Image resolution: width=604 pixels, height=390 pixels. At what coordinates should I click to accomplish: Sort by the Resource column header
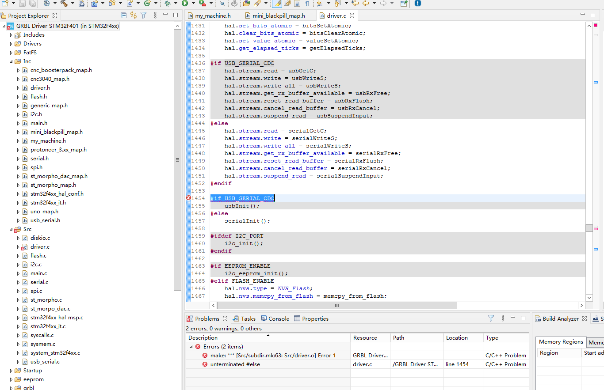pos(371,338)
